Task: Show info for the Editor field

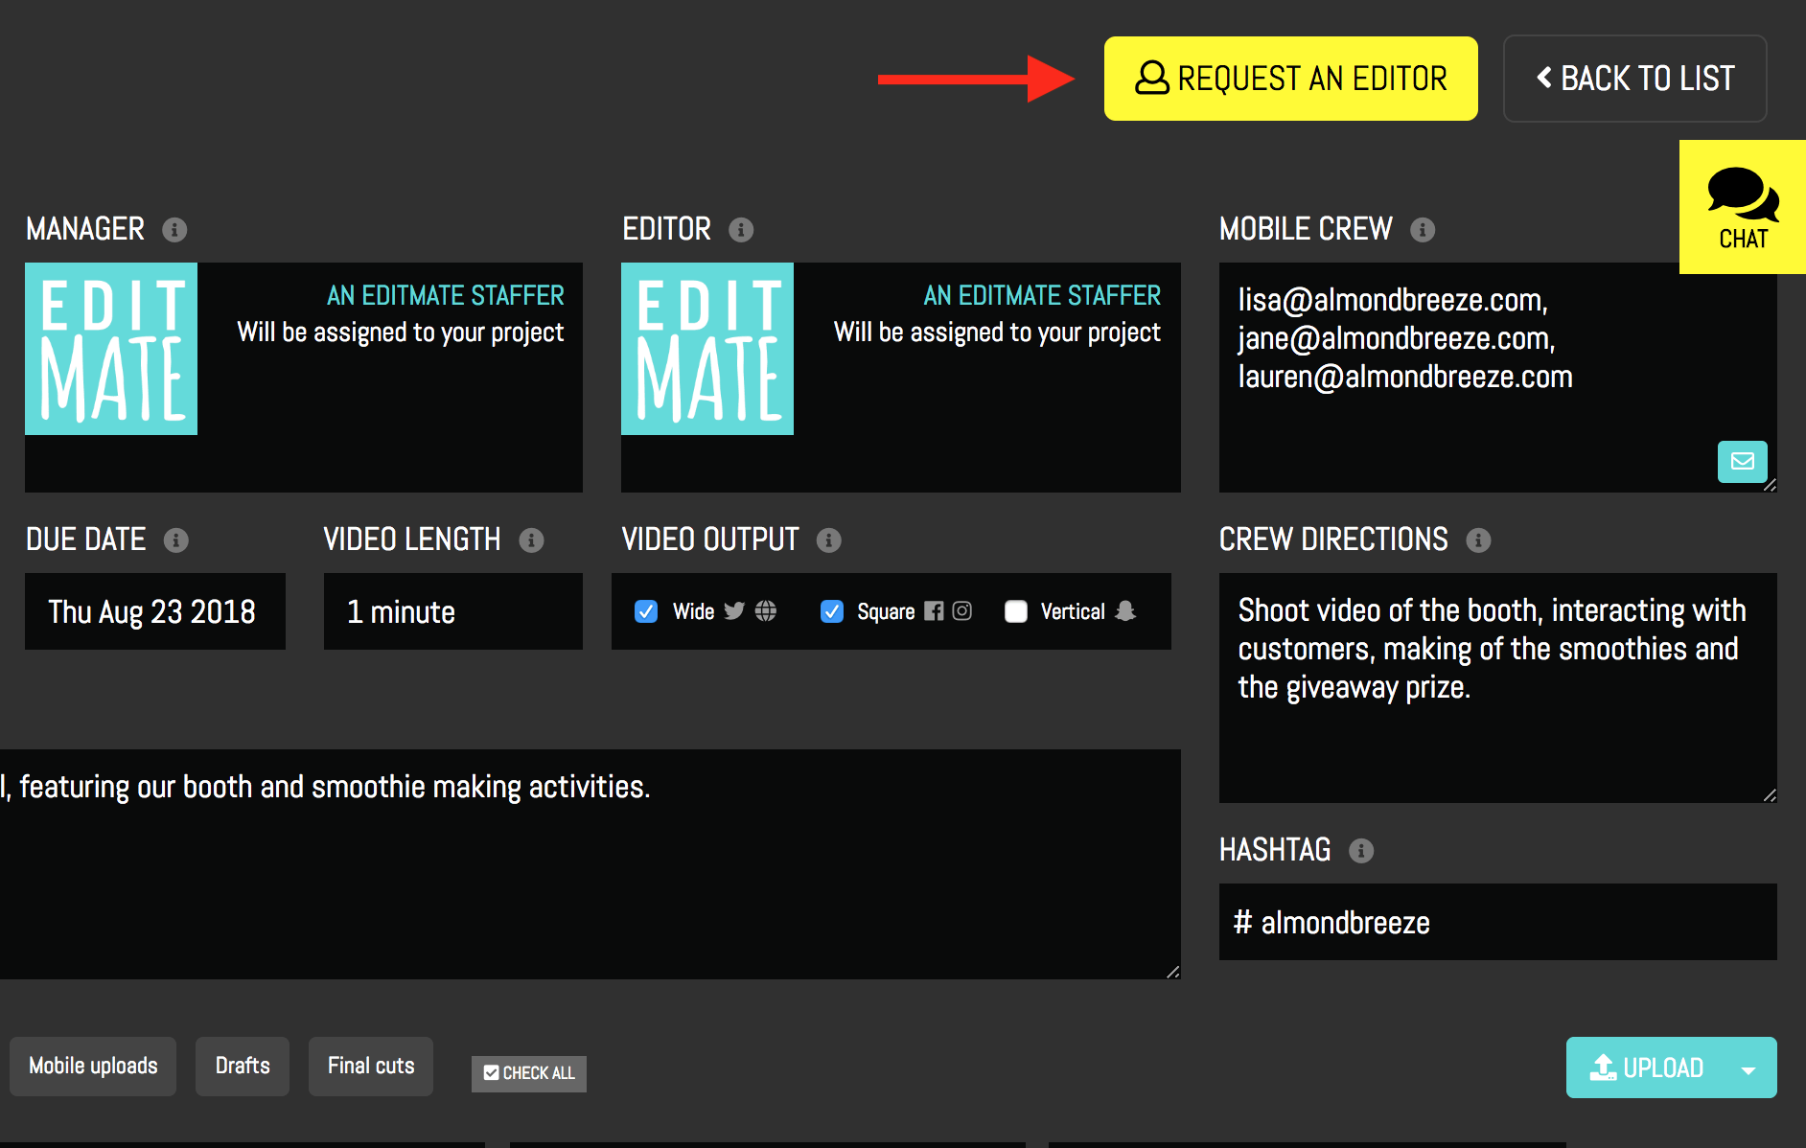Action: tap(741, 230)
